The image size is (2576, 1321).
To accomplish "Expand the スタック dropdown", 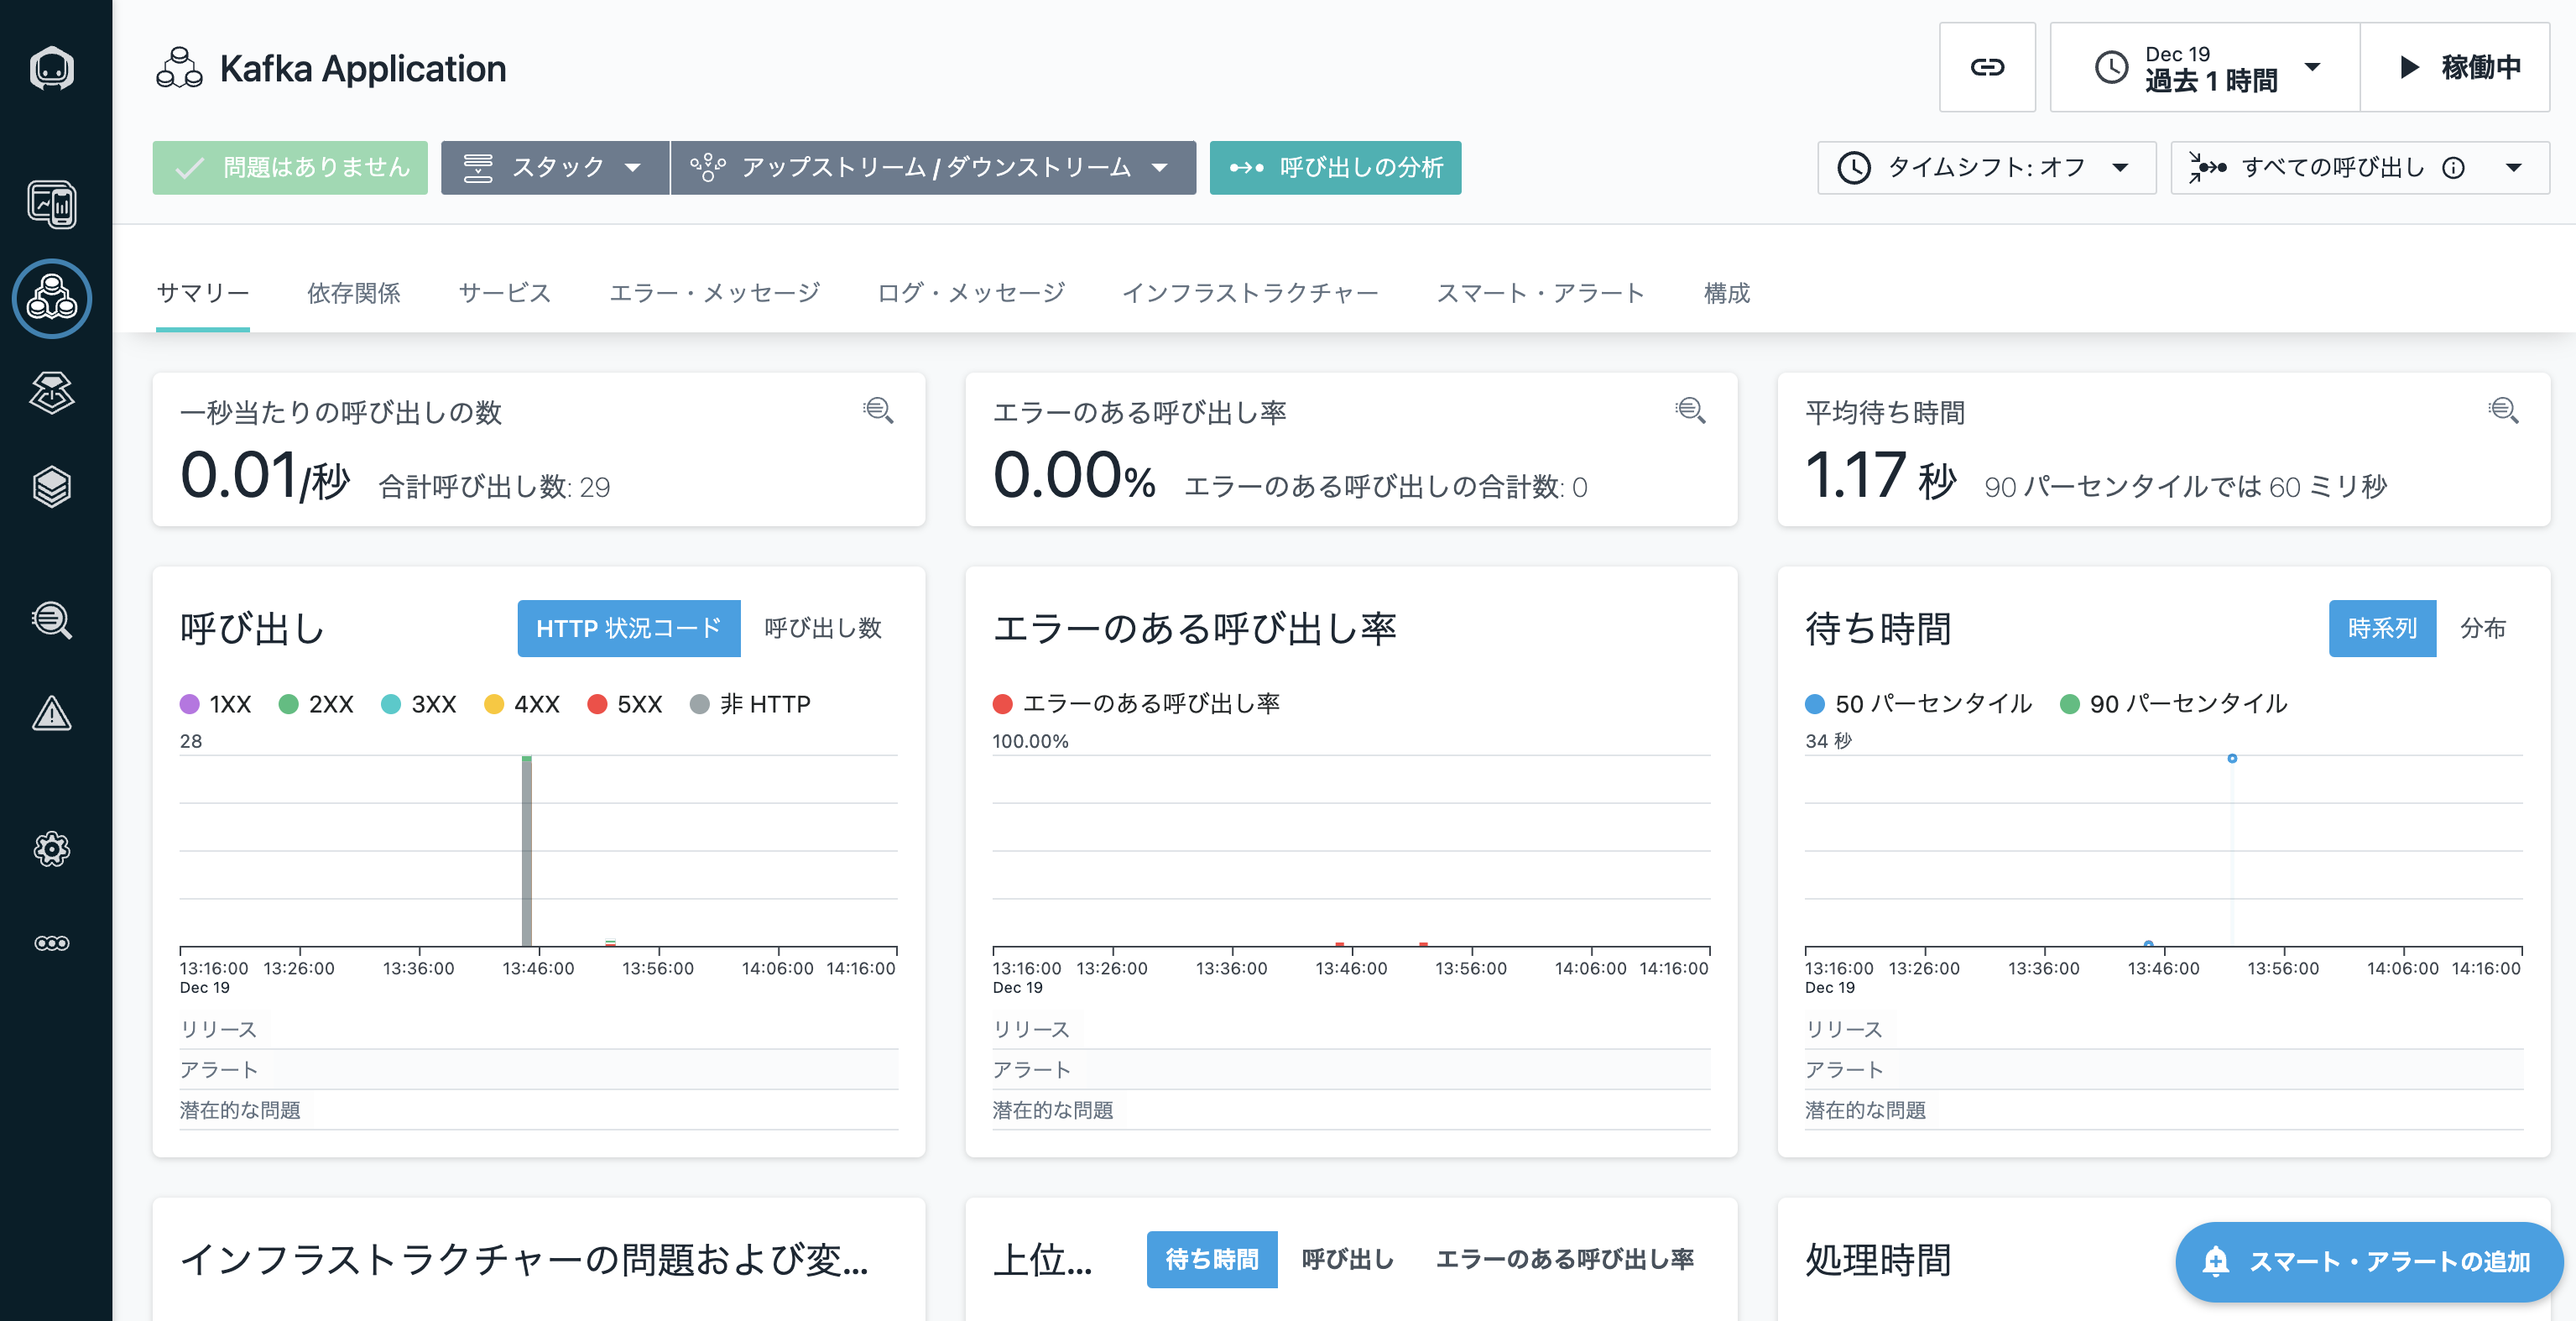I will 555,167.
